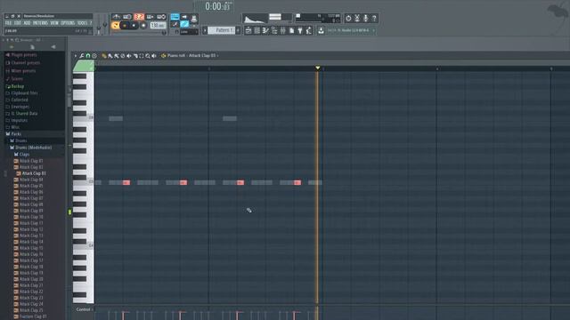Toggle wait-for-input before recording

click(127, 17)
